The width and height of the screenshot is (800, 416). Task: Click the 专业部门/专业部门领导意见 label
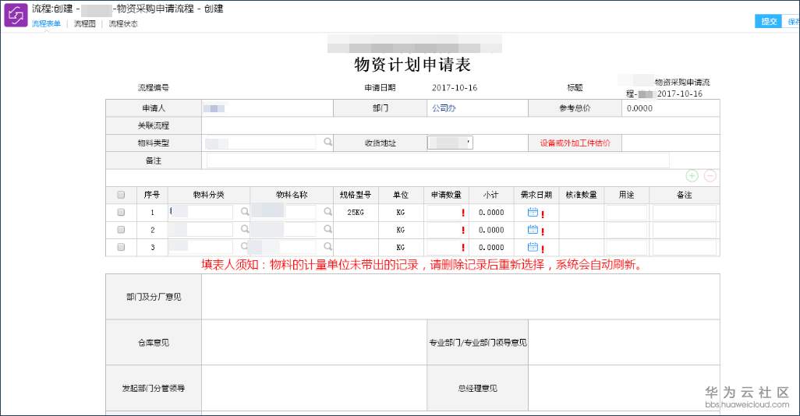point(477,343)
